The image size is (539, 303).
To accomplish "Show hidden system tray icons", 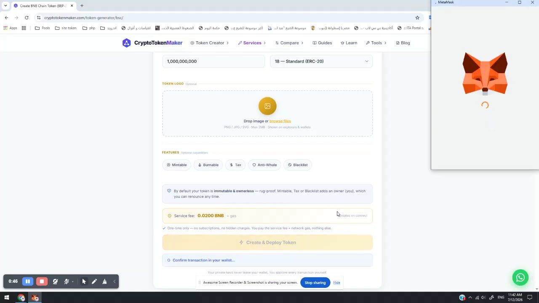I will [x=470, y=298].
